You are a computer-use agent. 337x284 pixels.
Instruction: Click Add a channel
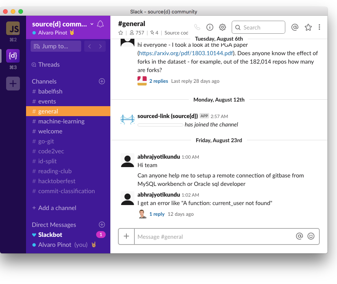click(x=54, y=208)
